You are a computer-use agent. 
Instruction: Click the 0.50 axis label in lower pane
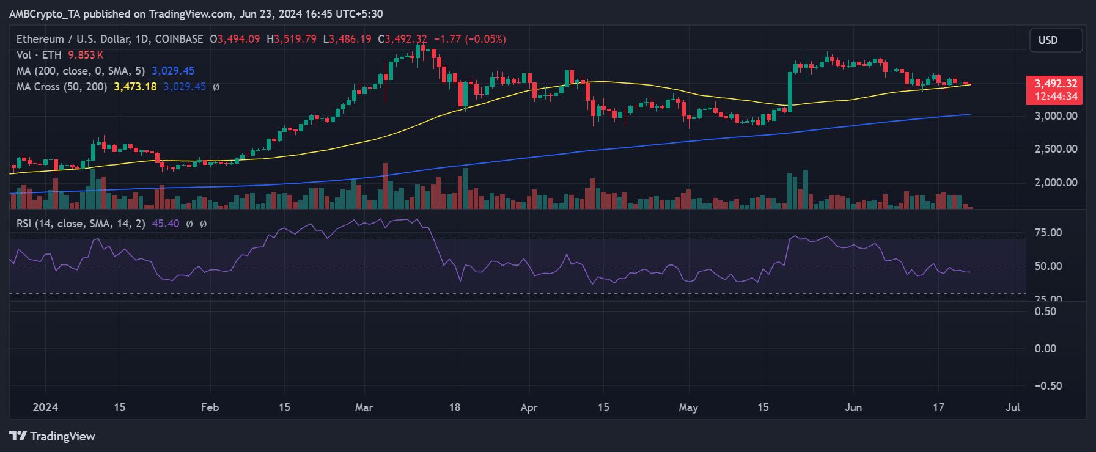click(1045, 312)
